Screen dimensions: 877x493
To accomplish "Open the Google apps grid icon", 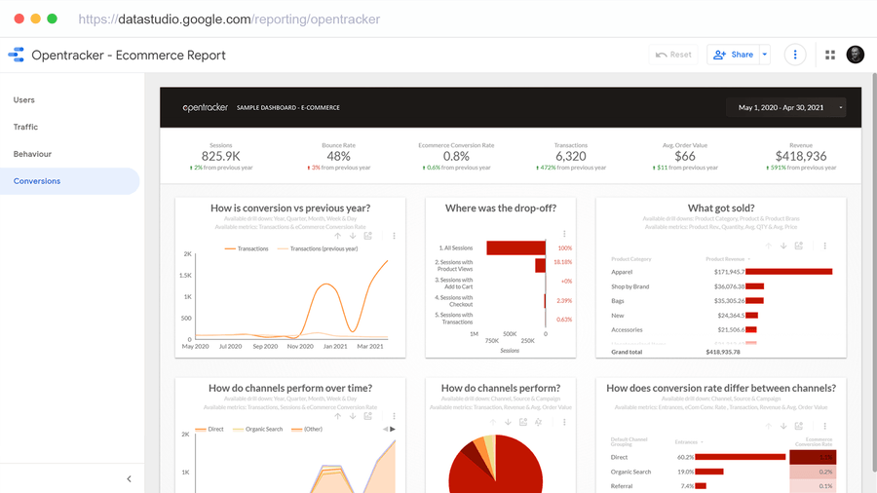I will tap(830, 56).
